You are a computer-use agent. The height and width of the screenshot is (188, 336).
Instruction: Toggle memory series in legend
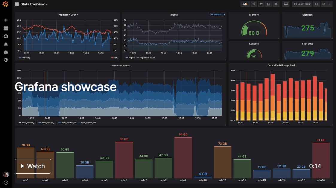pos(25,57)
